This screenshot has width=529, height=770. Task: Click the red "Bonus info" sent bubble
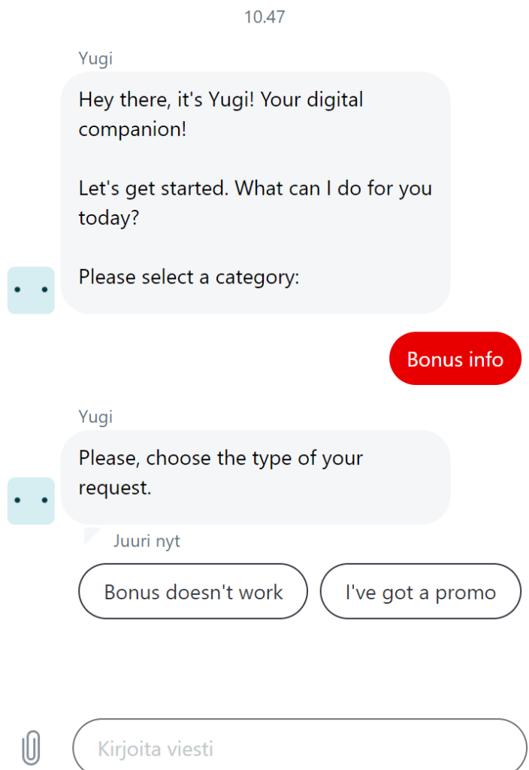(x=455, y=359)
